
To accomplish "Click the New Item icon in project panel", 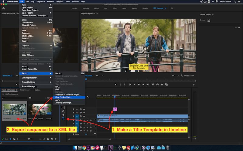I will click(52, 139).
